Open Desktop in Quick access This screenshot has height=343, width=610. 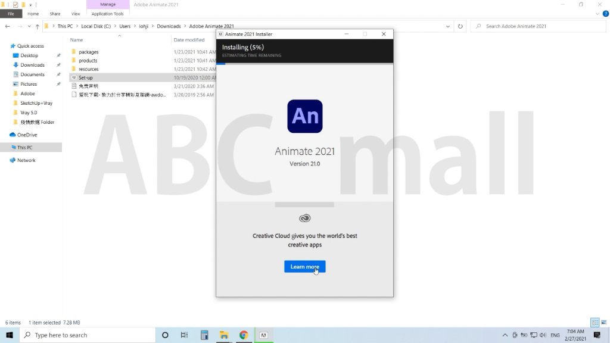coord(29,55)
